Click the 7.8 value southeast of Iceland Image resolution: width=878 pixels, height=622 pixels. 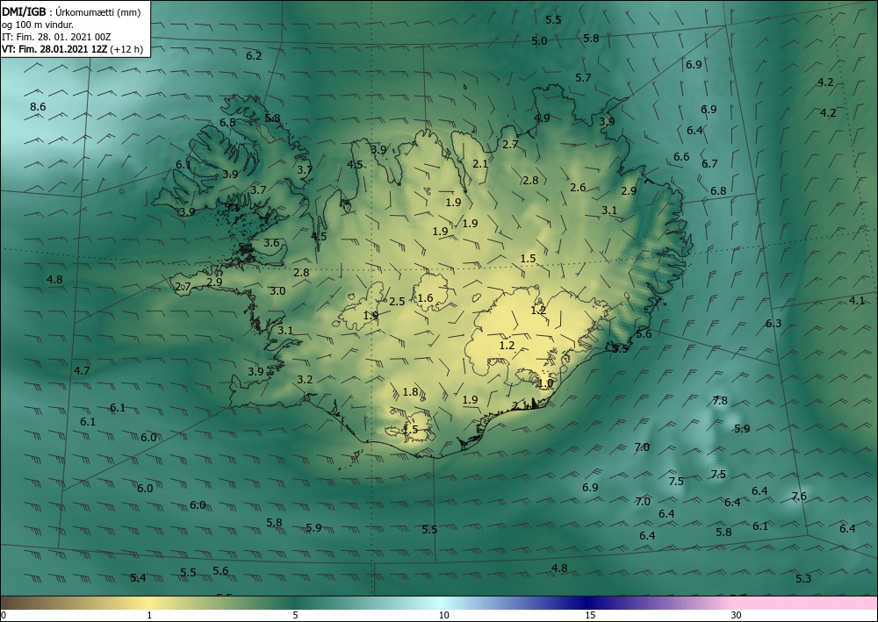pos(720,401)
